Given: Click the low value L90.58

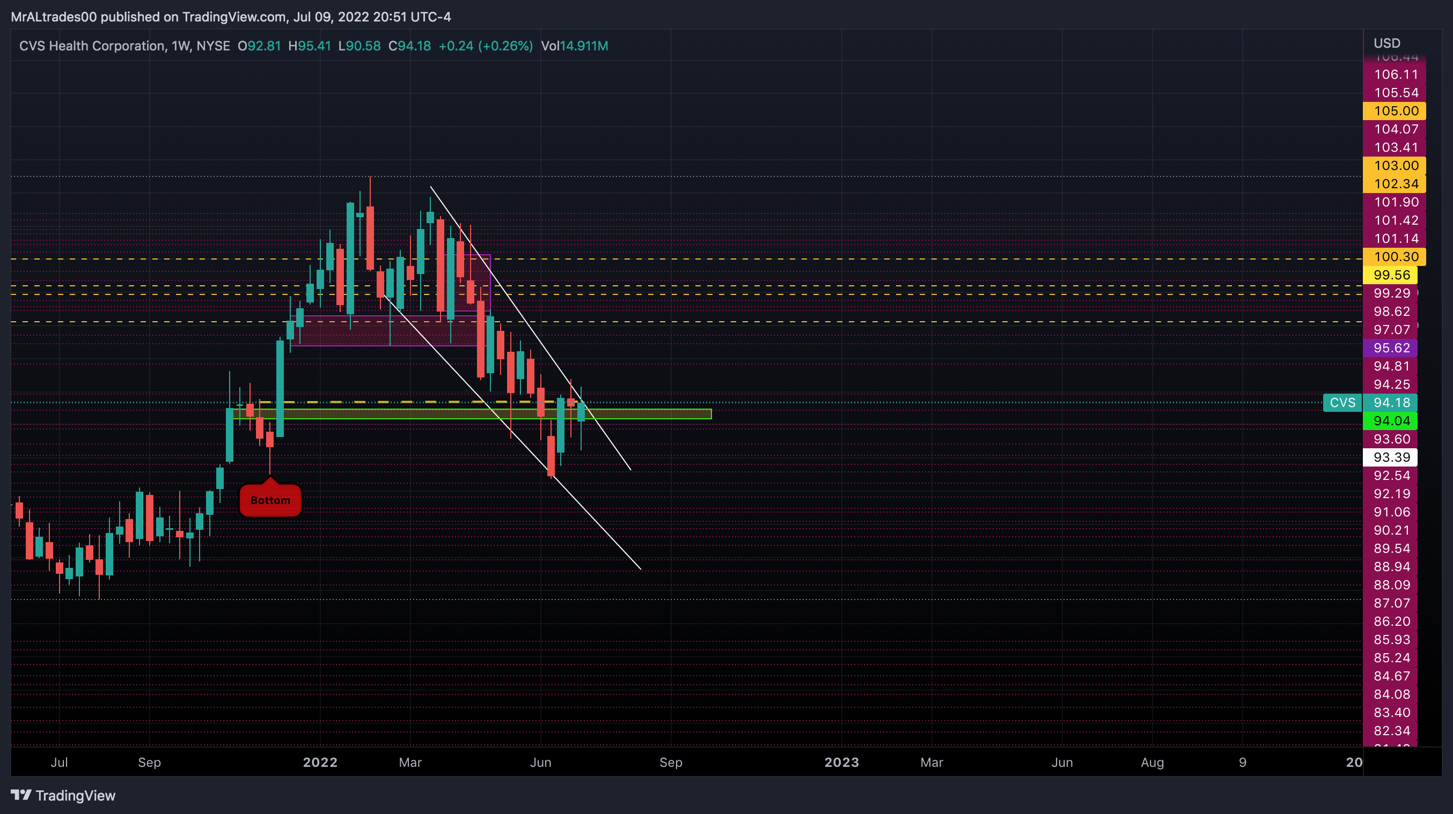Looking at the screenshot, I should 359,46.
